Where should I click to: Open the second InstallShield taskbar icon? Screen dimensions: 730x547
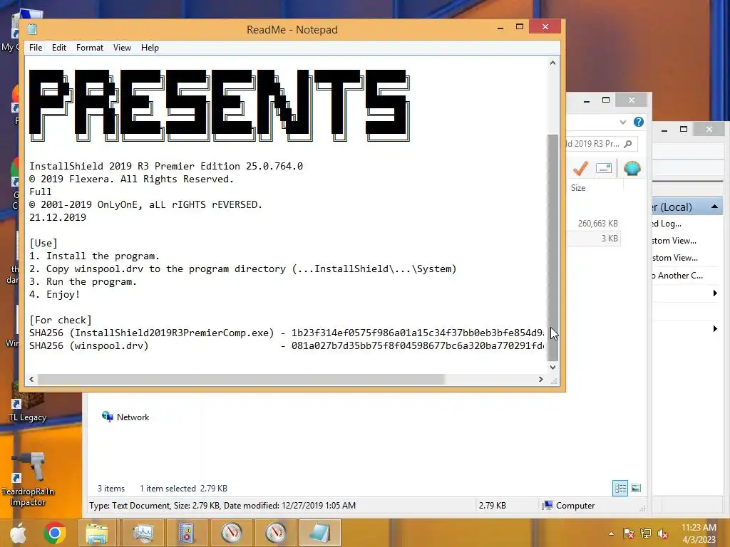point(276,533)
